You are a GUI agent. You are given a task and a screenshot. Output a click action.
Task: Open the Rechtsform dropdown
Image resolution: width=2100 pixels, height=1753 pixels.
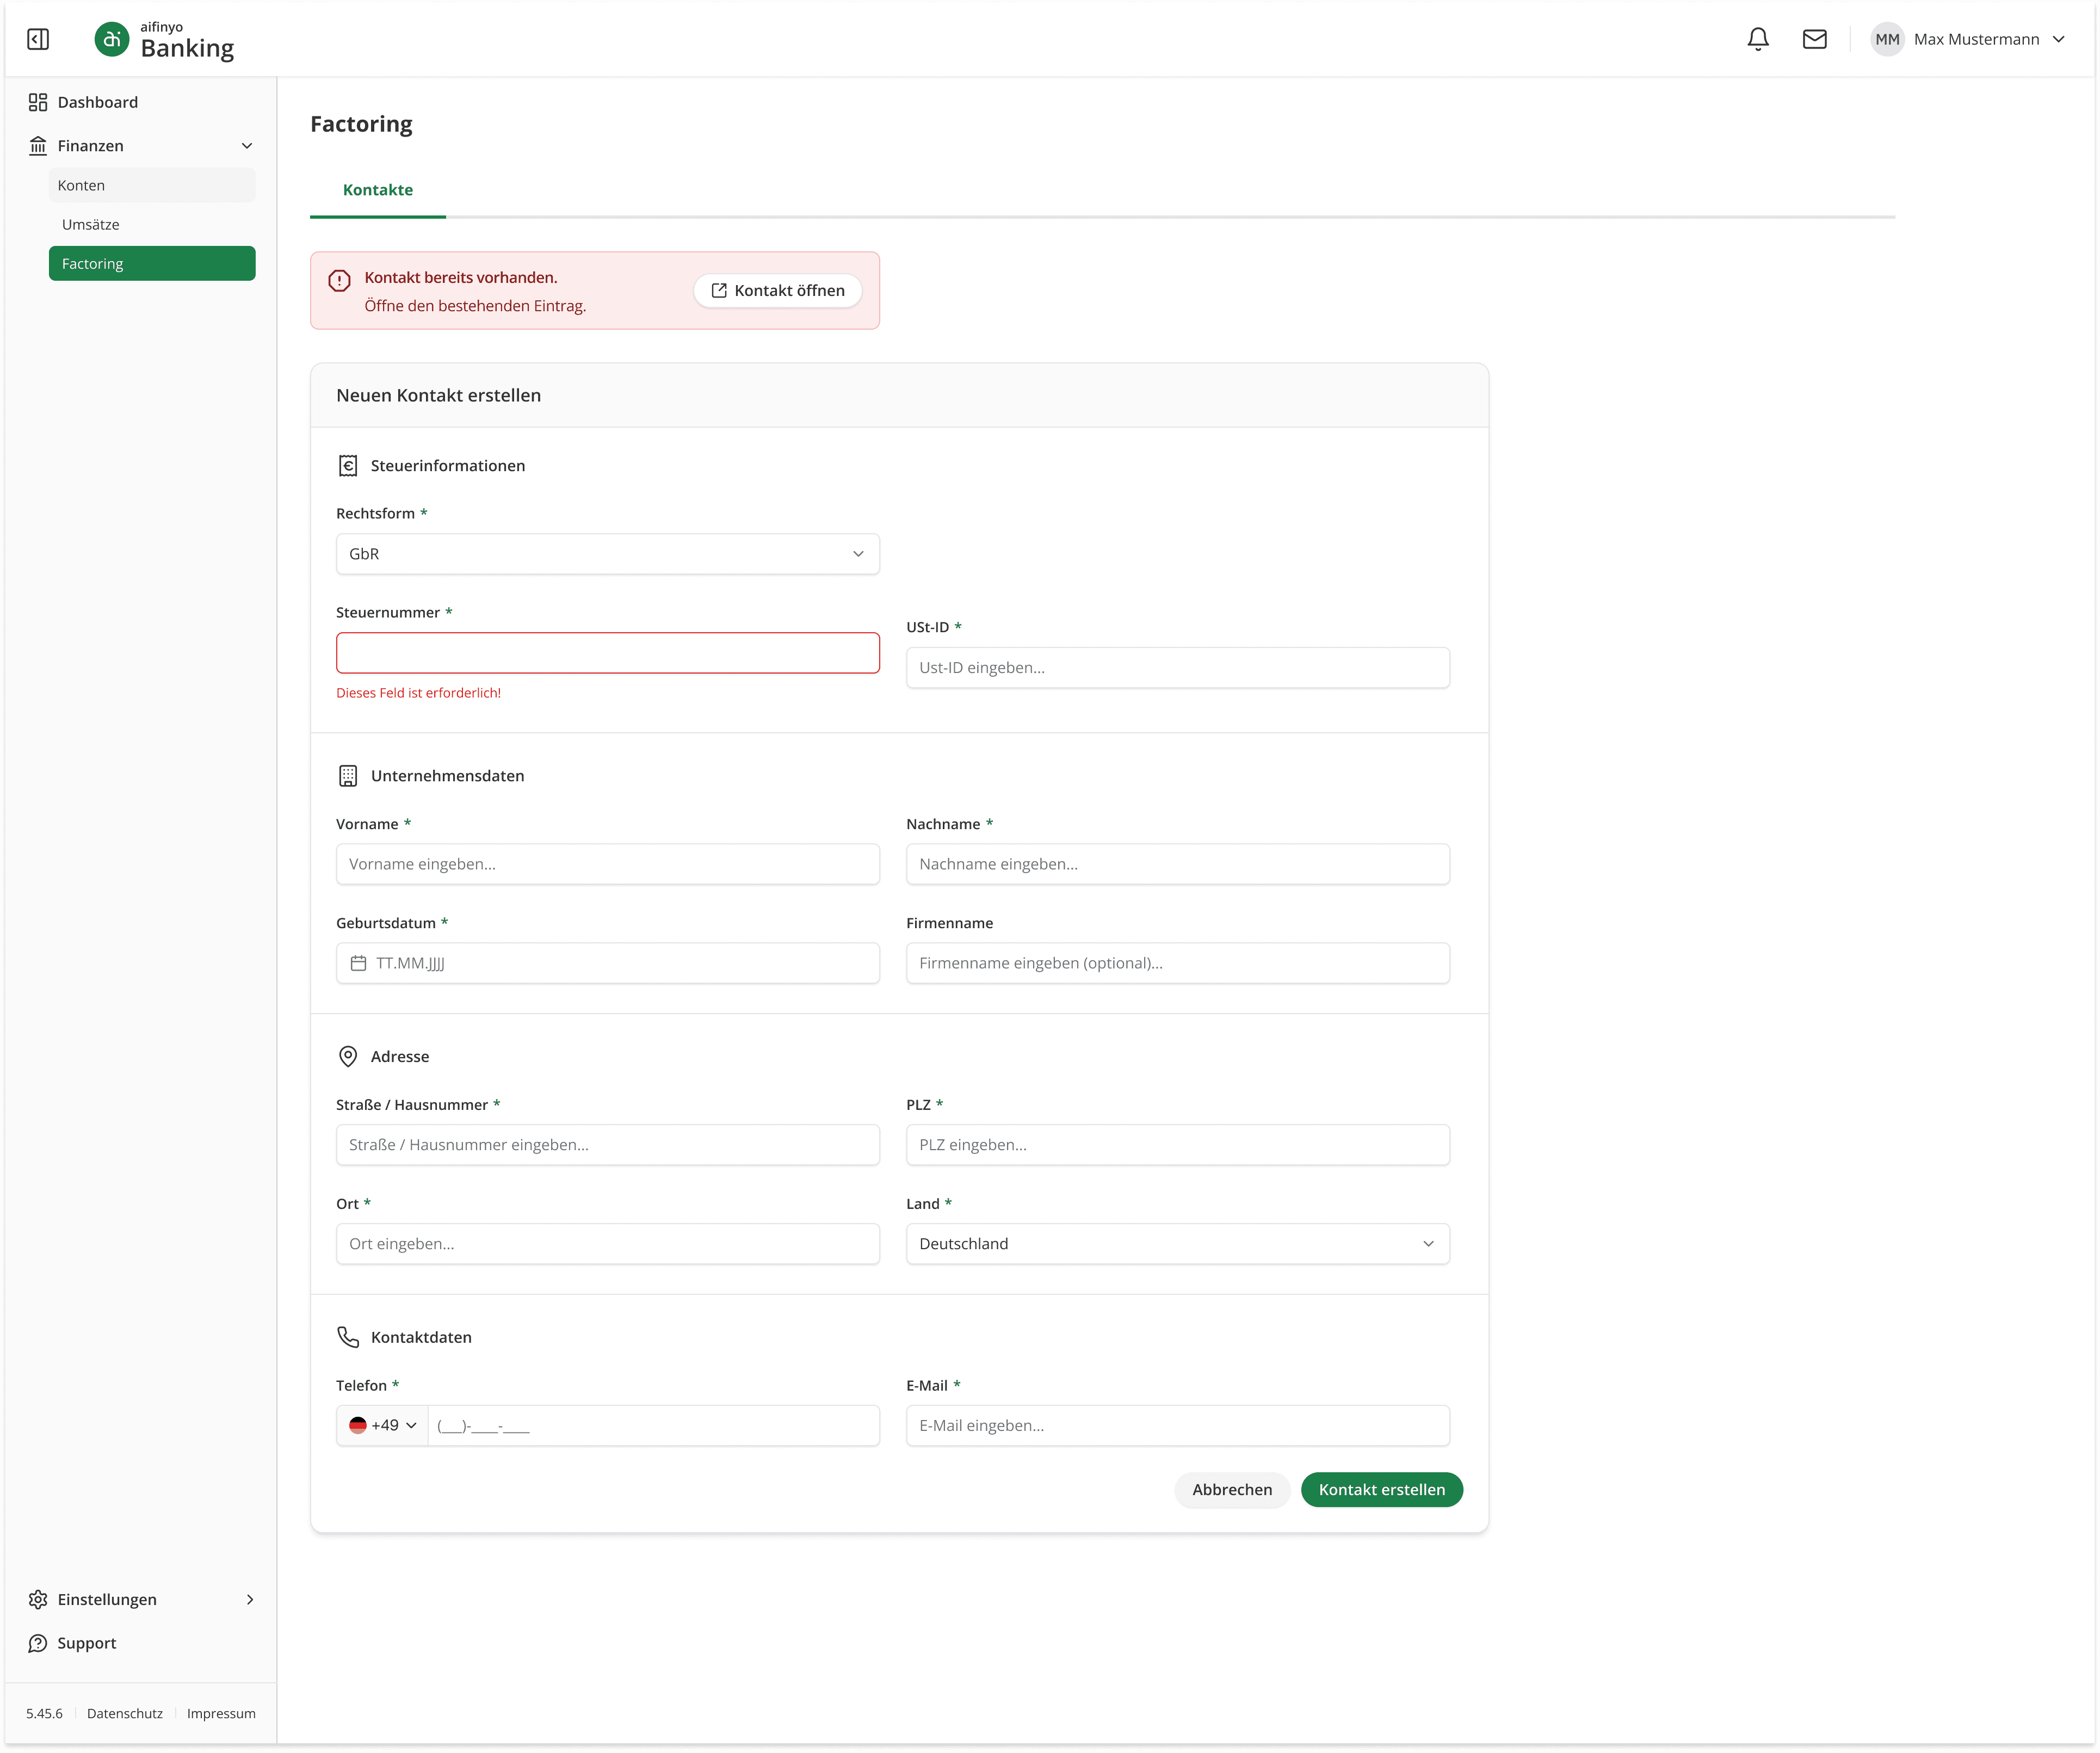[607, 554]
